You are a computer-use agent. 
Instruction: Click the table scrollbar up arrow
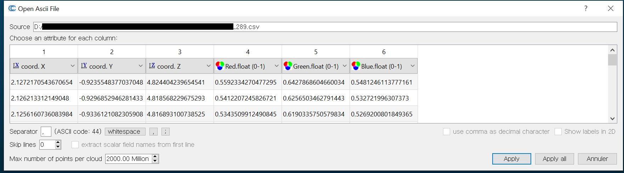[612, 50]
